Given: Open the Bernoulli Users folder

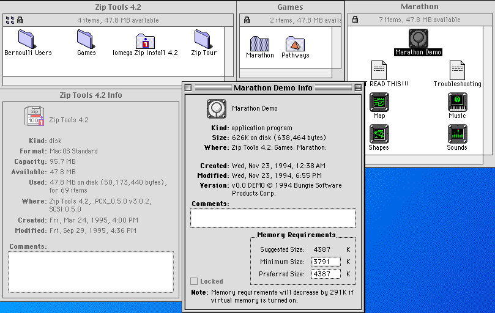Looking at the screenshot, I should point(28,40).
